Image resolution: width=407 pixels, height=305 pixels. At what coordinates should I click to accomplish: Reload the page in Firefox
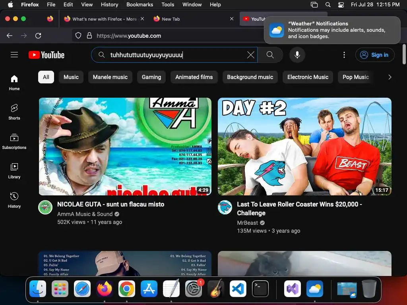coord(38,35)
